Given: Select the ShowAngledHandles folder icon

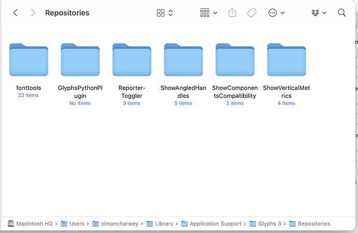Looking at the screenshot, I should tap(183, 60).
